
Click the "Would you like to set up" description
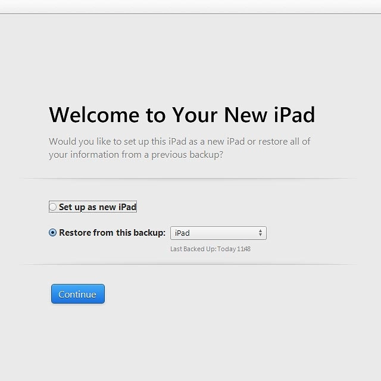(x=180, y=148)
